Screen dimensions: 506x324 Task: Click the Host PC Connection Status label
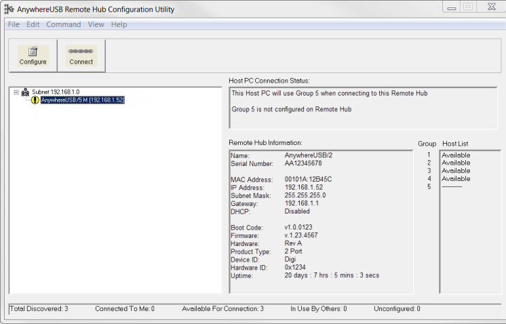pyautogui.click(x=269, y=81)
